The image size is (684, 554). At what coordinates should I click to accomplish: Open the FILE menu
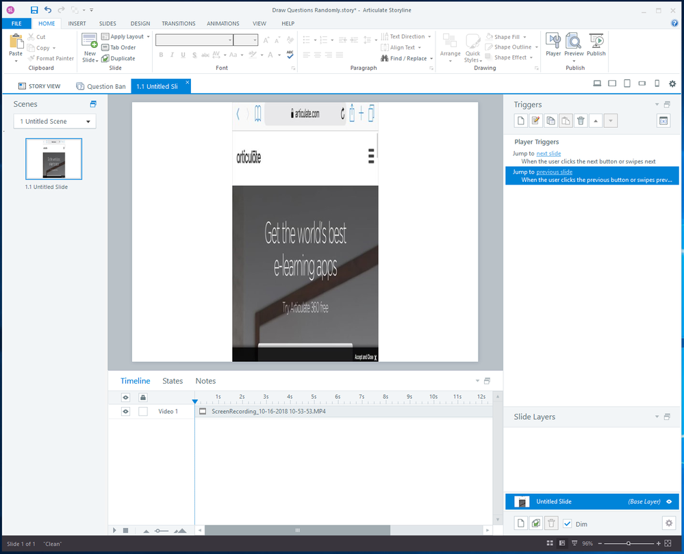16,23
